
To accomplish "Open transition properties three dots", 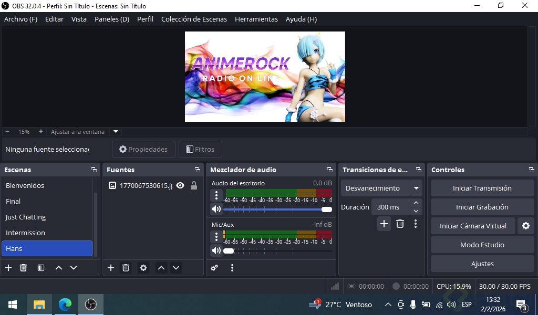I will [x=416, y=224].
